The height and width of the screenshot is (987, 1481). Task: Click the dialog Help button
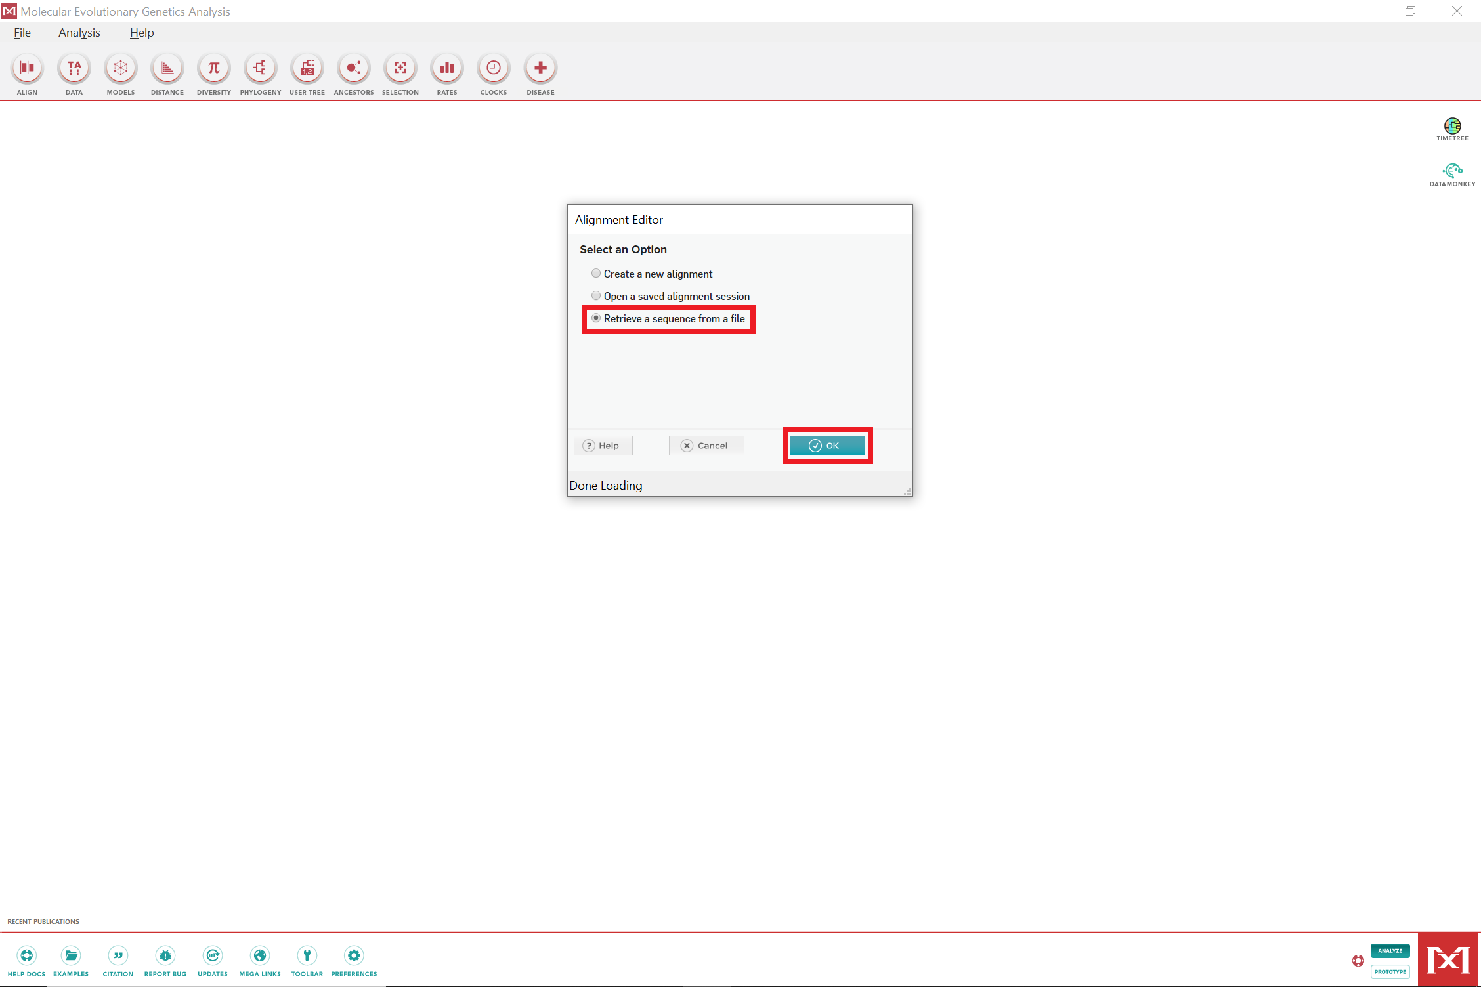coord(603,446)
